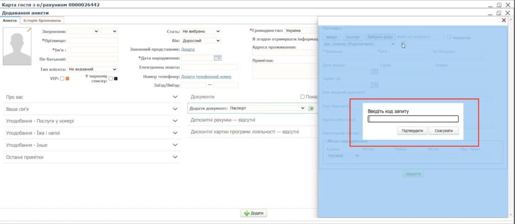Expand Уподобання - Послуги у номері section

(x=92, y=121)
